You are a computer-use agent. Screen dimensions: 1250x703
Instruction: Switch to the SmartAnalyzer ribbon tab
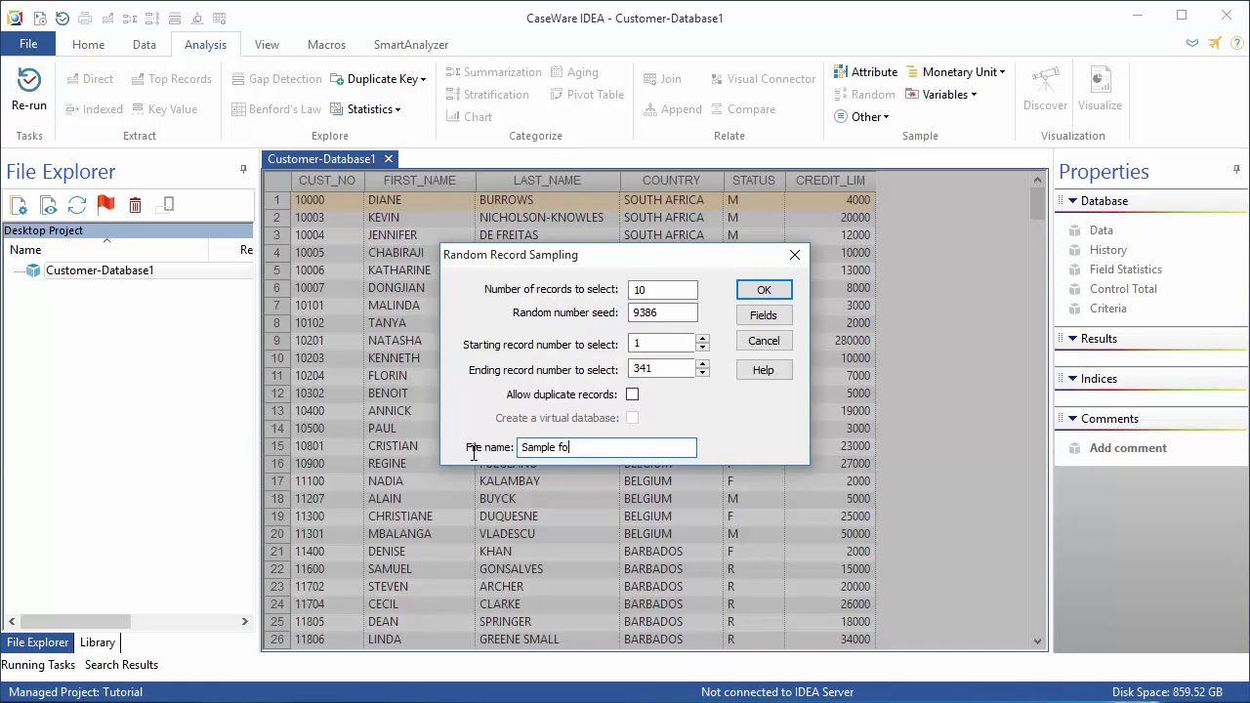pyautogui.click(x=410, y=45)
